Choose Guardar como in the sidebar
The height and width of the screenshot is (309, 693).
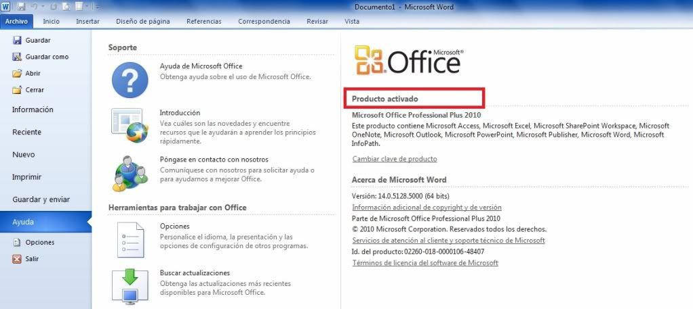coord(40,56)
